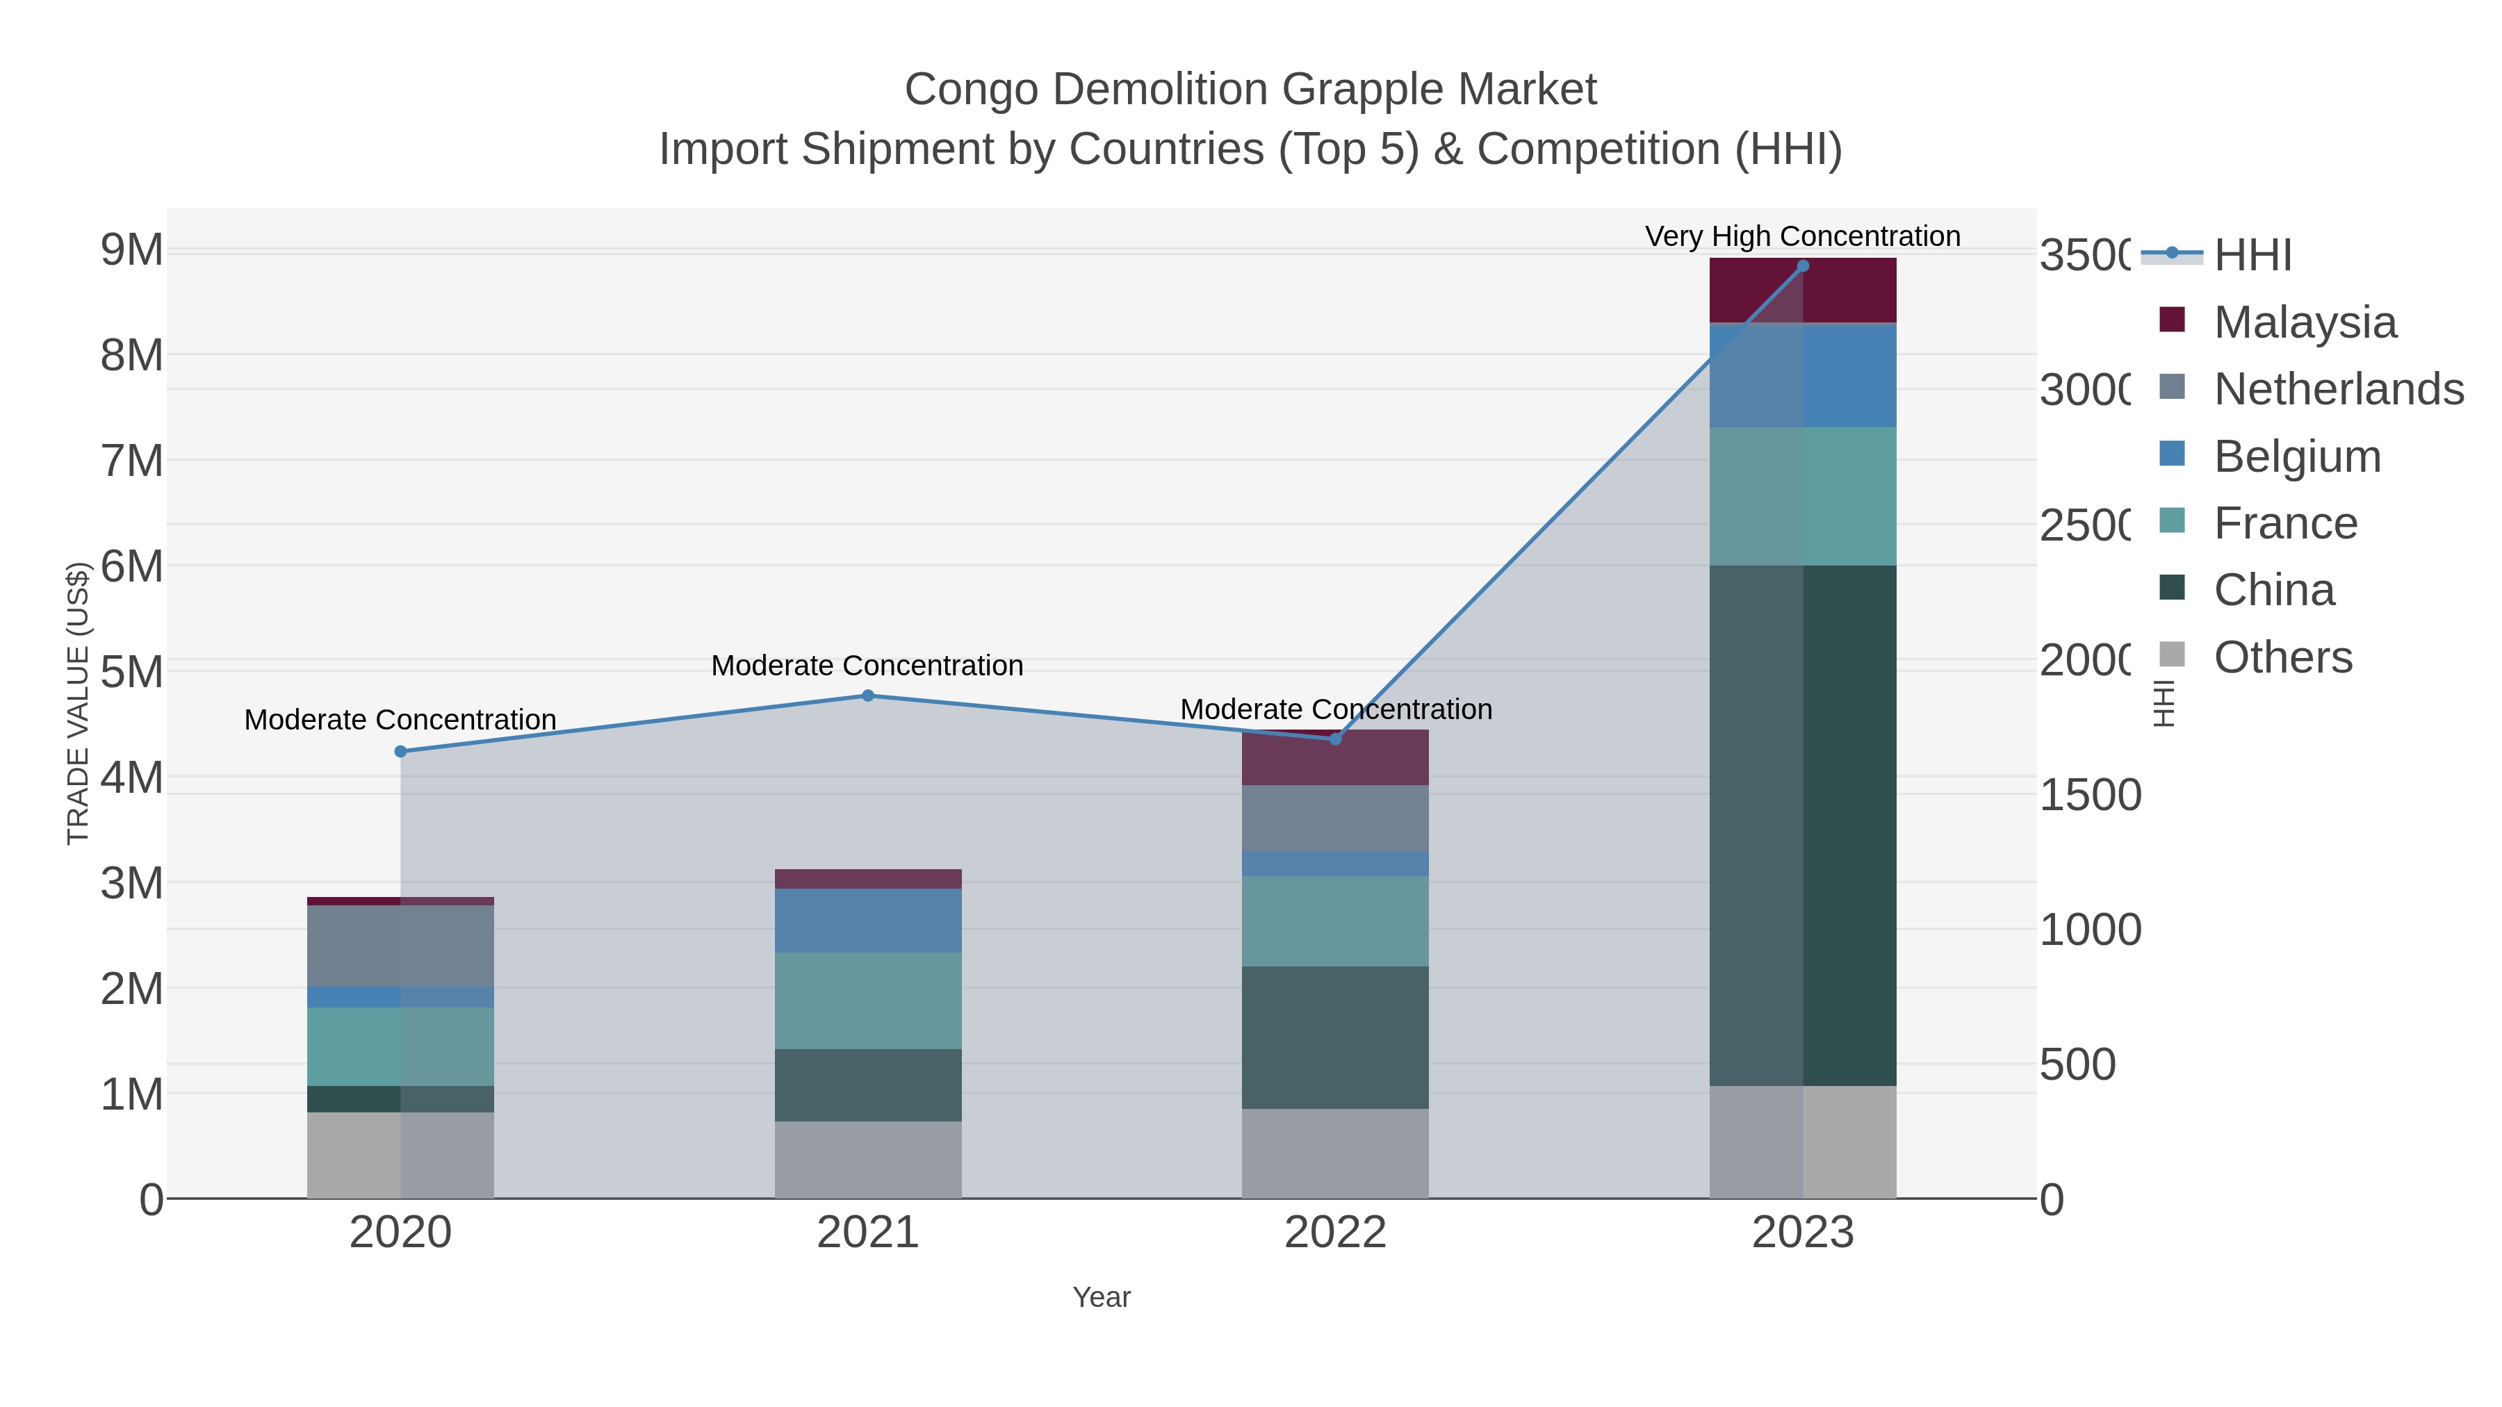The image size is (2502, 1407).
Task: Click the 1500 HHI-axis tick label
Action: [2090, 794]
